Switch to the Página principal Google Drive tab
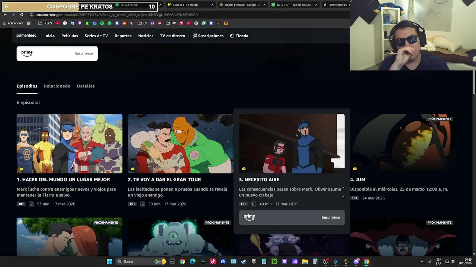Viewport: 476px width, 267px height. click(x=242, y=5)
